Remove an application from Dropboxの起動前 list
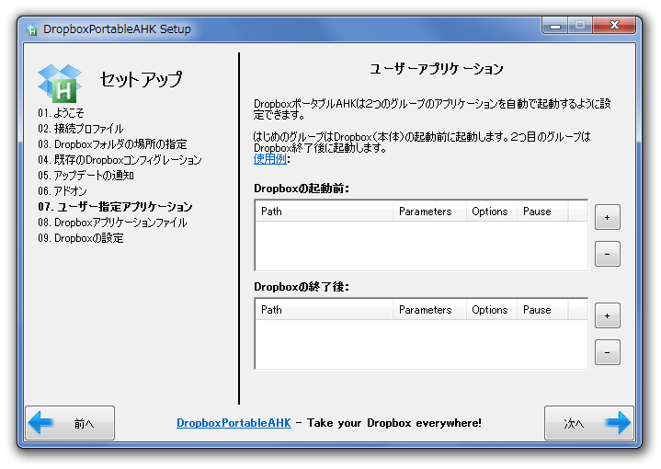Viewport: 661px width, 469px height. [607, 254]
